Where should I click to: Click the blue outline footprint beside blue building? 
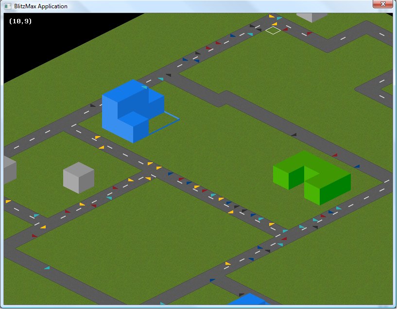click(x=164, y=122)
